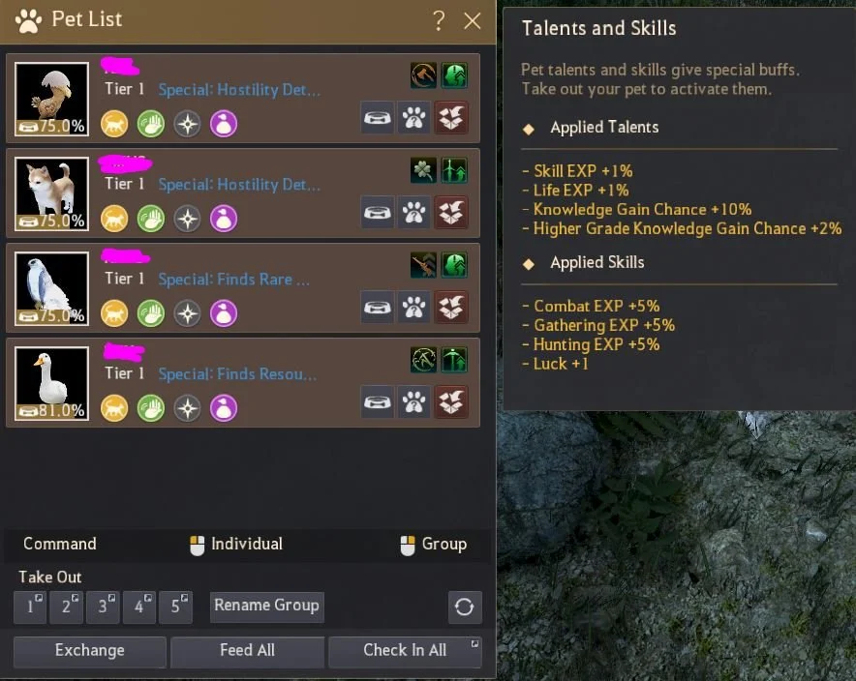Click the feed bowl icon for the goose pet
The height and width of the screenshot is (681, 856).
(378, 401)
